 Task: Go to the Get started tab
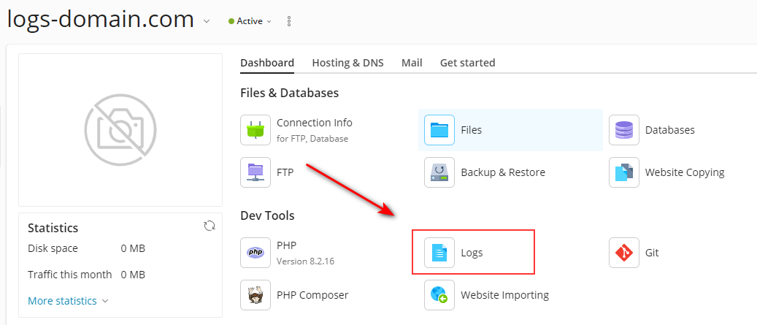[x=467, y=63]
